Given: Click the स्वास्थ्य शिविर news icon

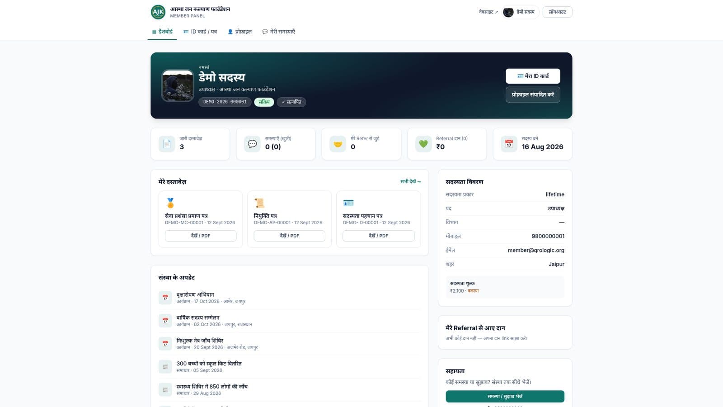Looking at the screenshot, I should tap(165, 390).
